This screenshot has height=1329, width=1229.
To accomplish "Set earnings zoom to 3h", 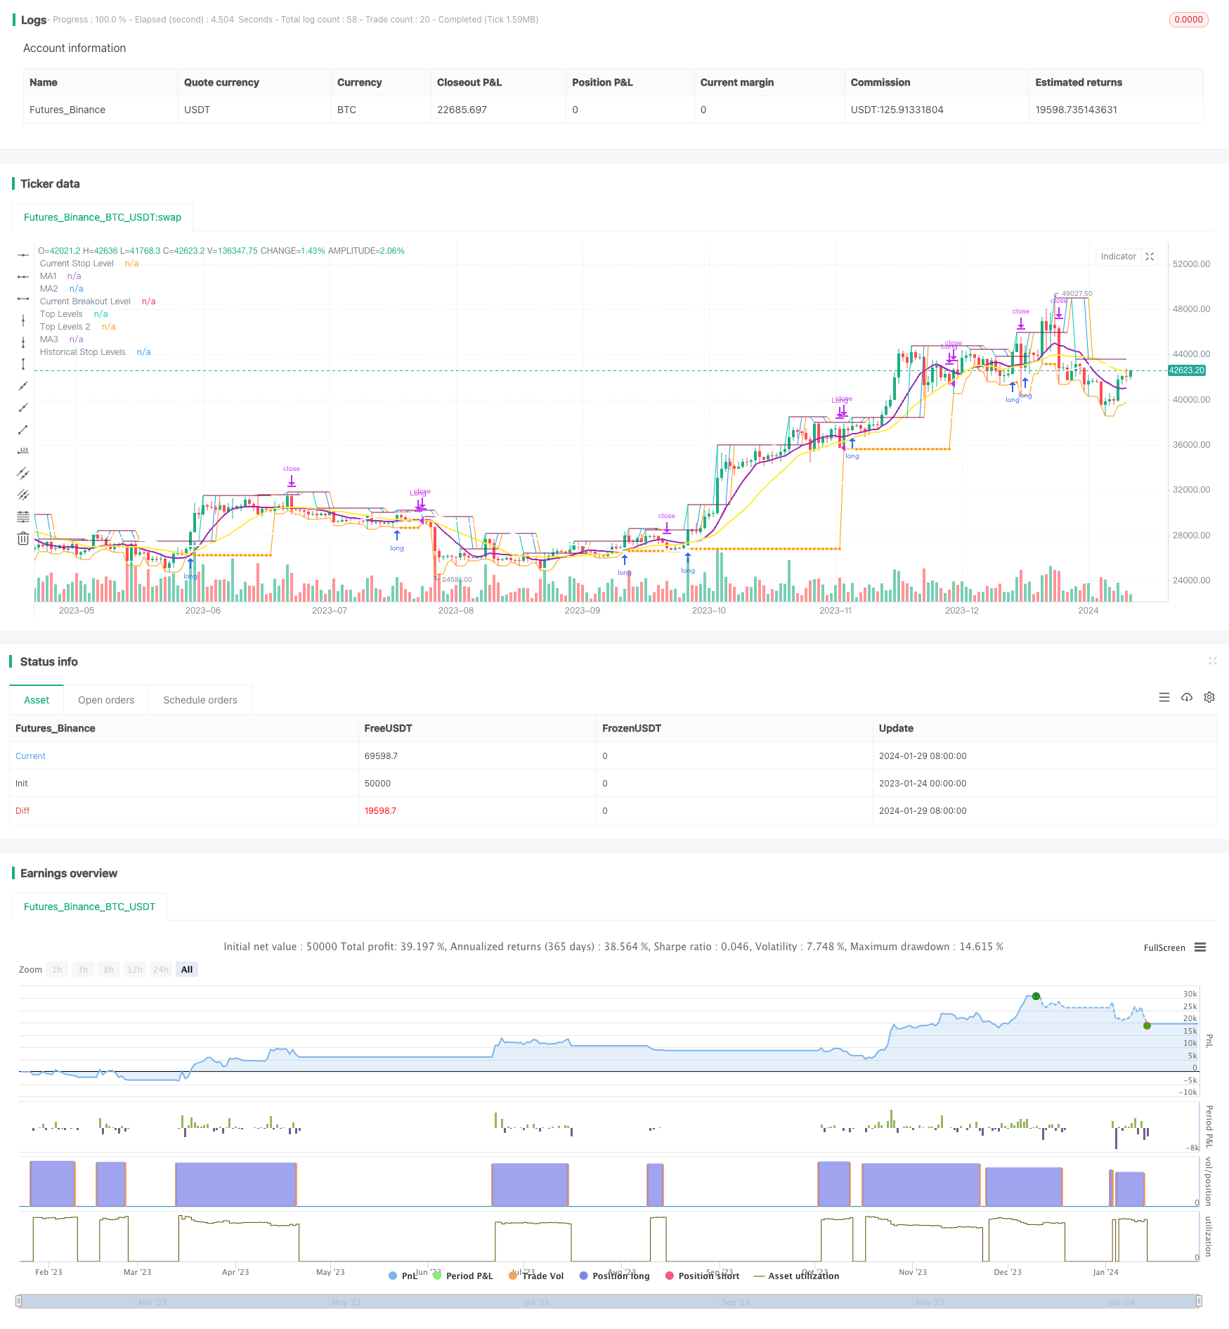I will [83, 969].
